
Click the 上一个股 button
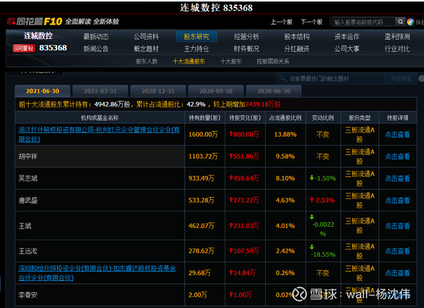(x=284, y=22)
